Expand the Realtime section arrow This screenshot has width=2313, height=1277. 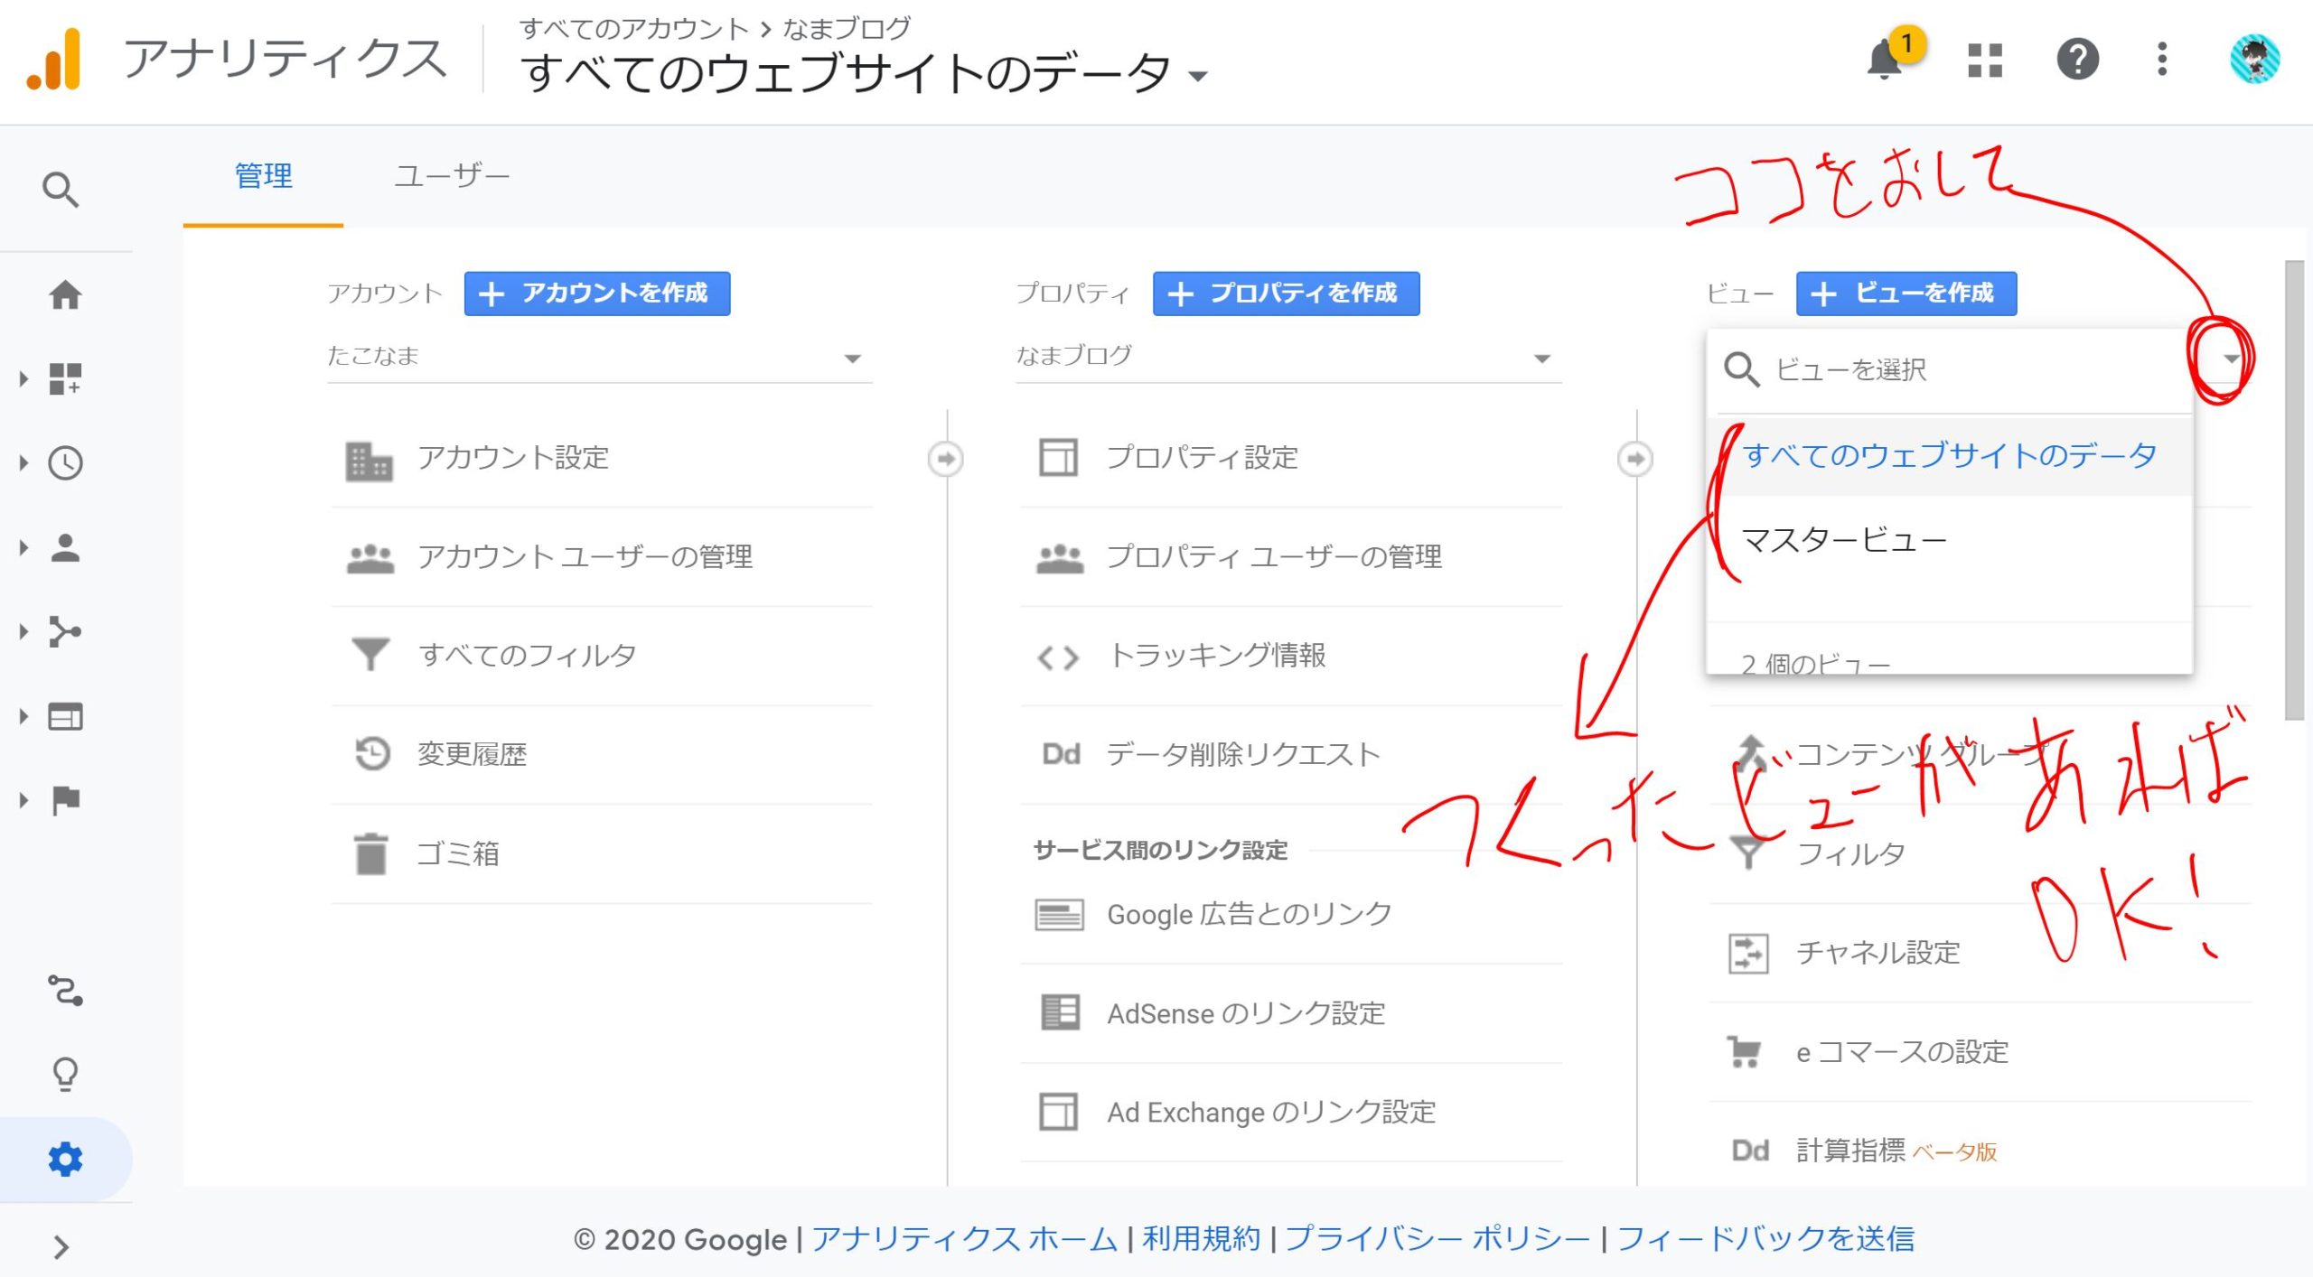coord(23,463)
